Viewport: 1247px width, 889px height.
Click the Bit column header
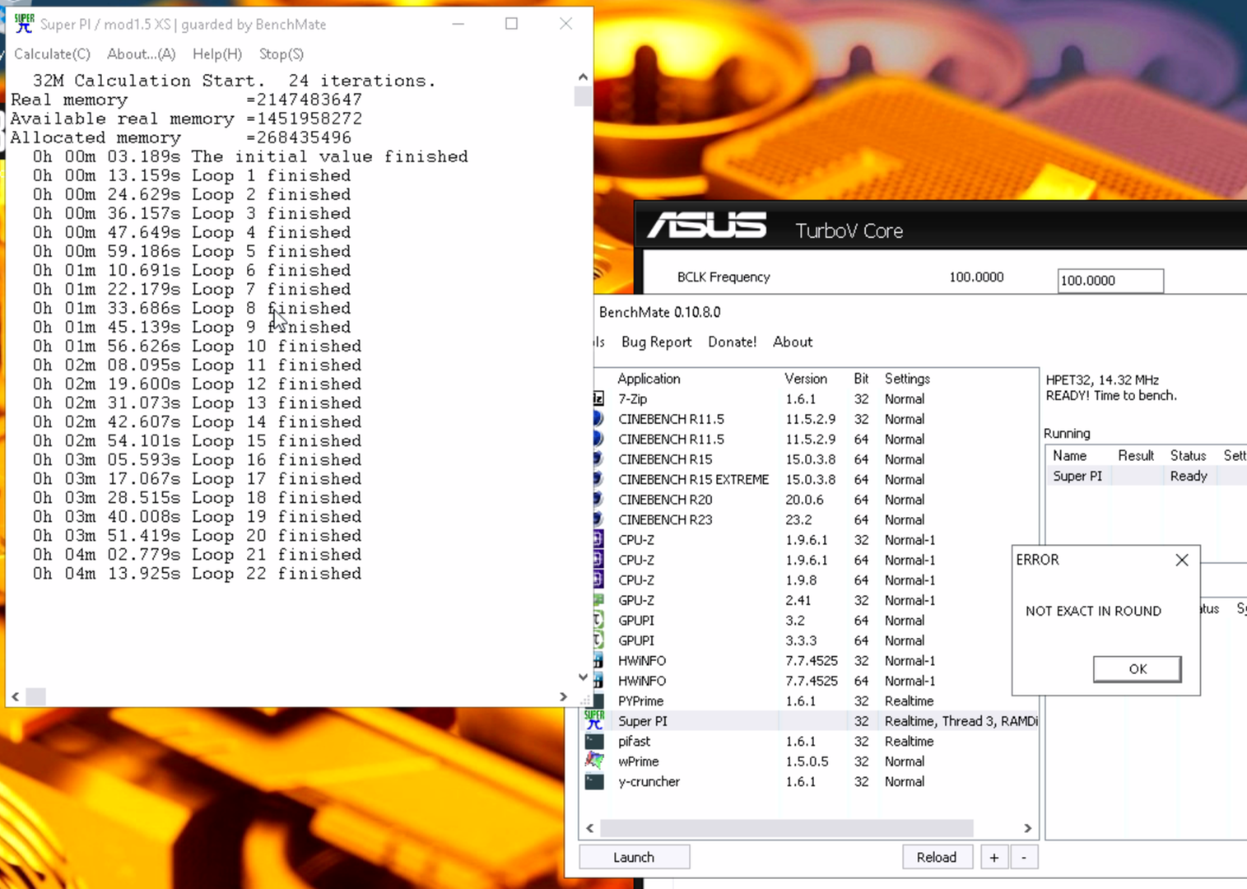[861, 379]
